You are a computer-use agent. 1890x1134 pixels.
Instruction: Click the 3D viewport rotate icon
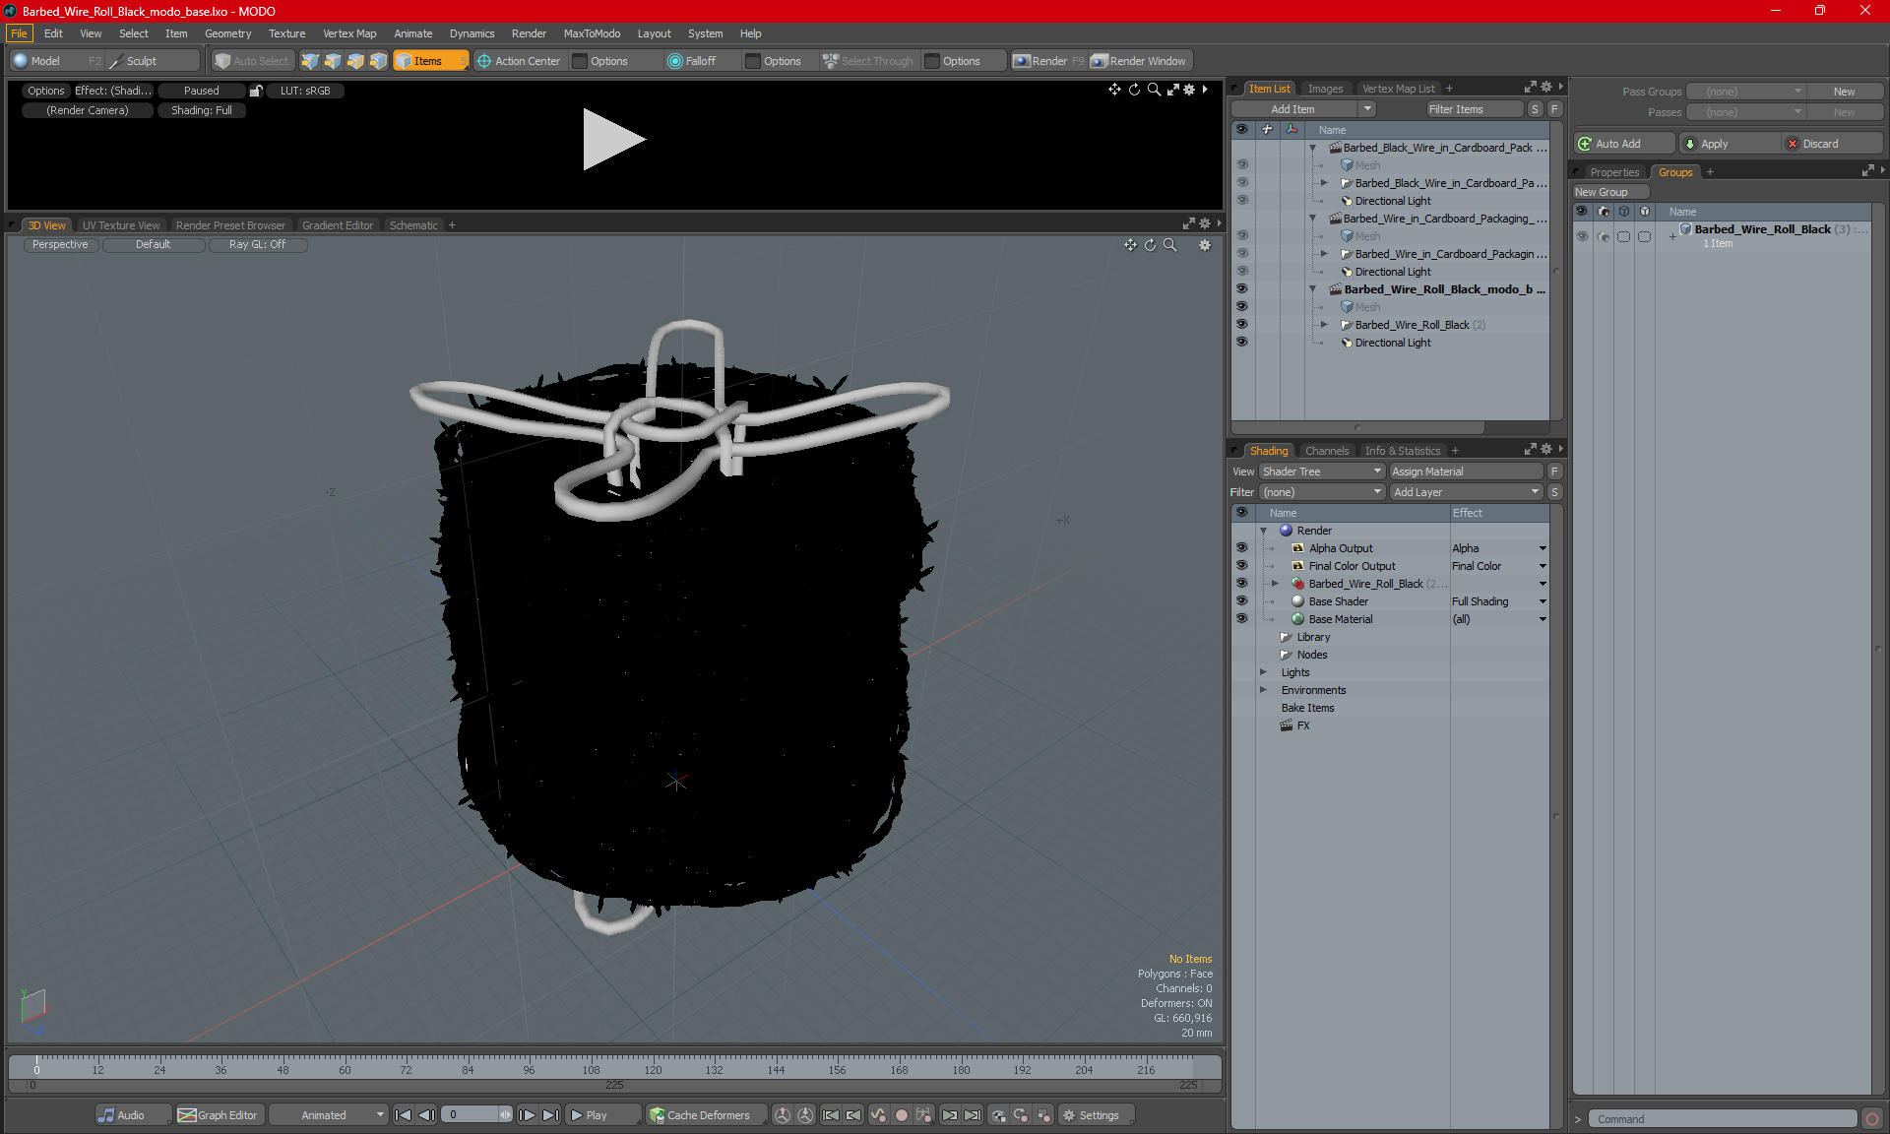[x=1150, y=245]
